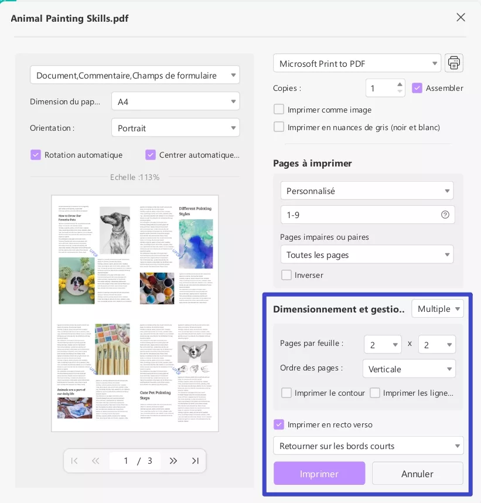Click the help icon beside the page range
This screenshot has height=503, width=481.
pos(446,215)
